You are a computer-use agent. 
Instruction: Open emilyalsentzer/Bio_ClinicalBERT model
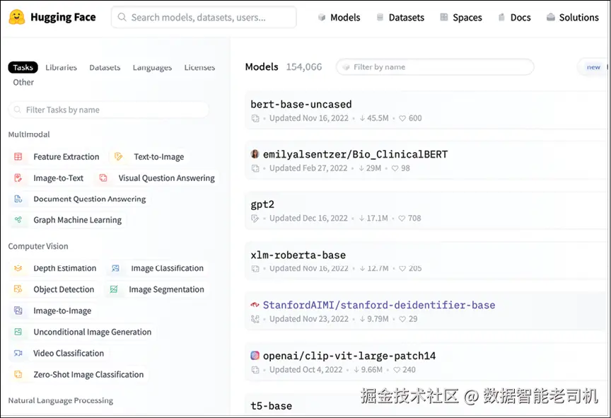[x=355, y=154]
